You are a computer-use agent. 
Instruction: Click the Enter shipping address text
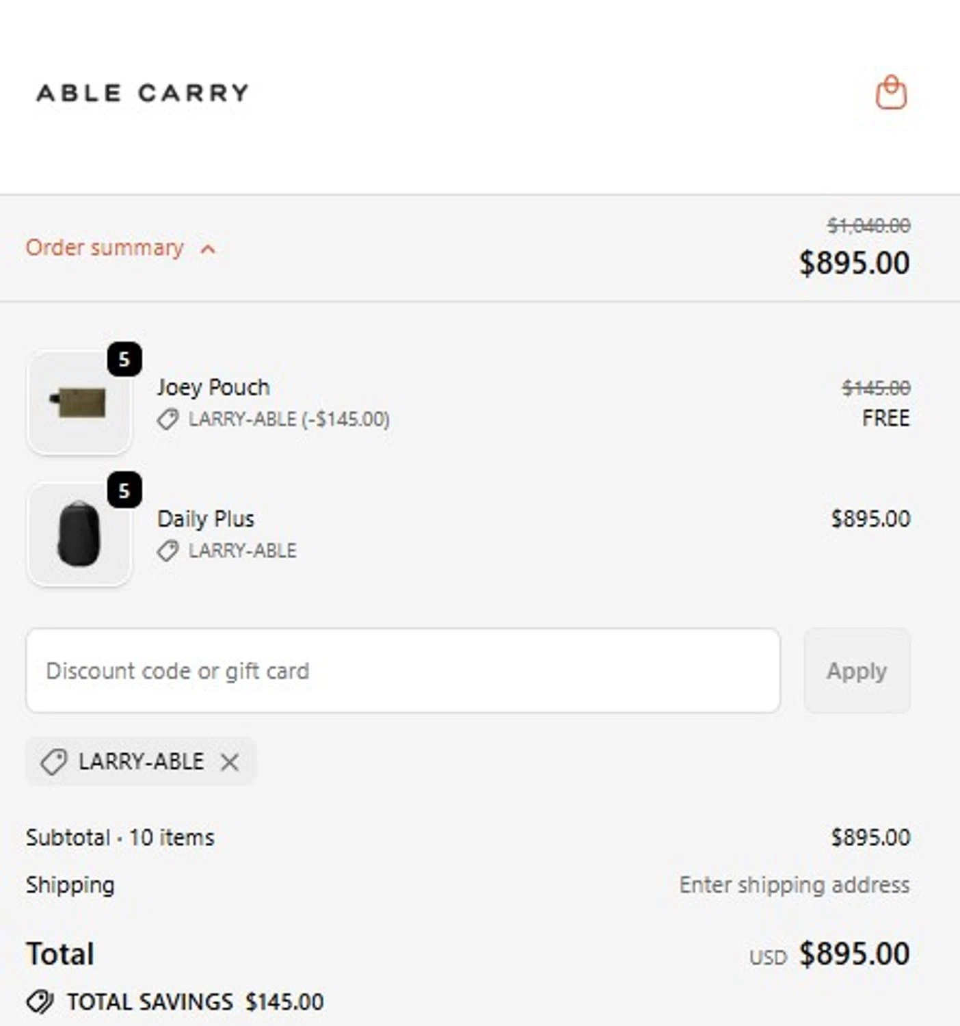(794, 884)
